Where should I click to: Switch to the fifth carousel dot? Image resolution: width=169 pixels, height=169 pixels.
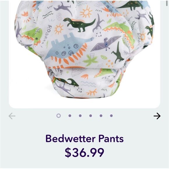pos(101,116)
